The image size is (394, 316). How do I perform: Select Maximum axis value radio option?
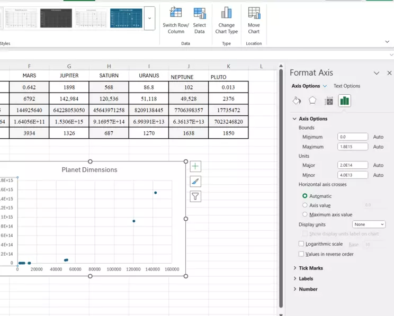305,214
